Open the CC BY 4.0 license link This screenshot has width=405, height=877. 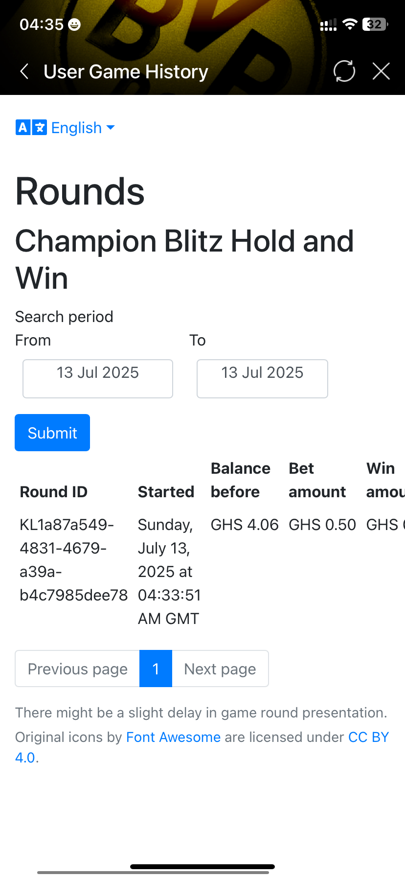[368, 737]
